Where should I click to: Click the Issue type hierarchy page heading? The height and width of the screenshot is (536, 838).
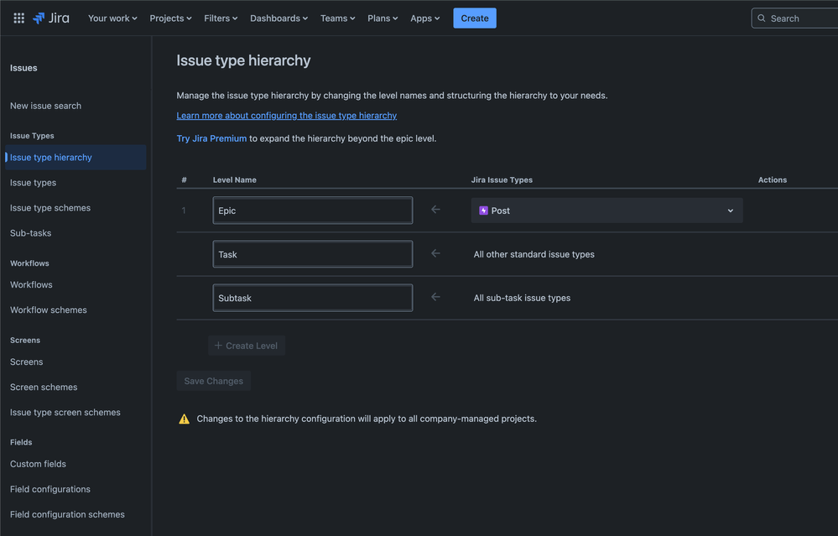pyautogui.click(x=243, y=60)
